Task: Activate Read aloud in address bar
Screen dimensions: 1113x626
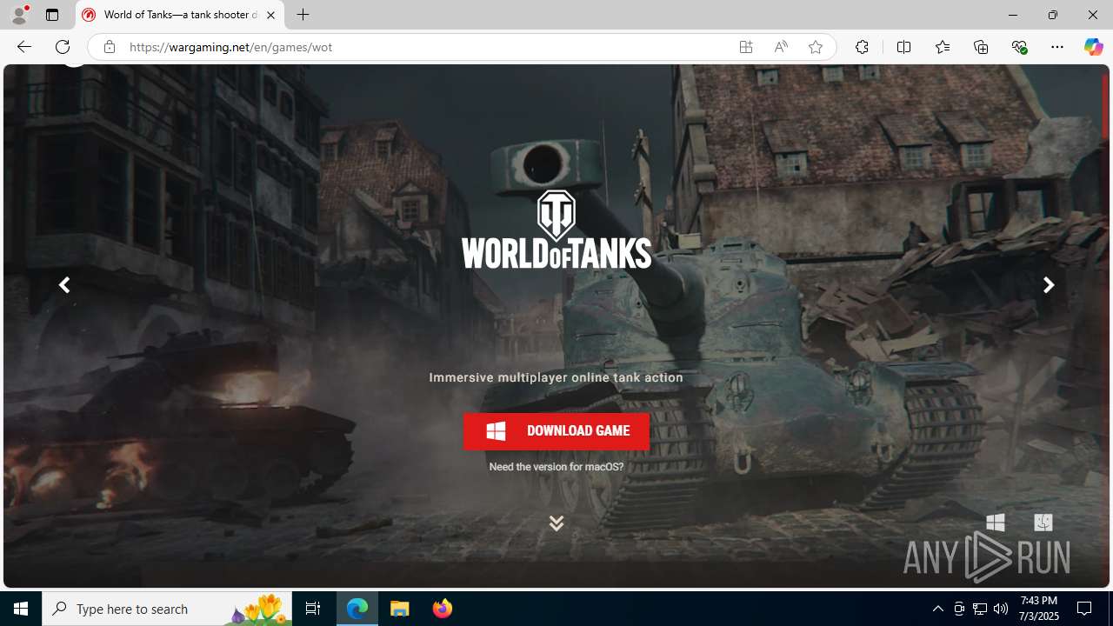Action: tap(781, 47)
